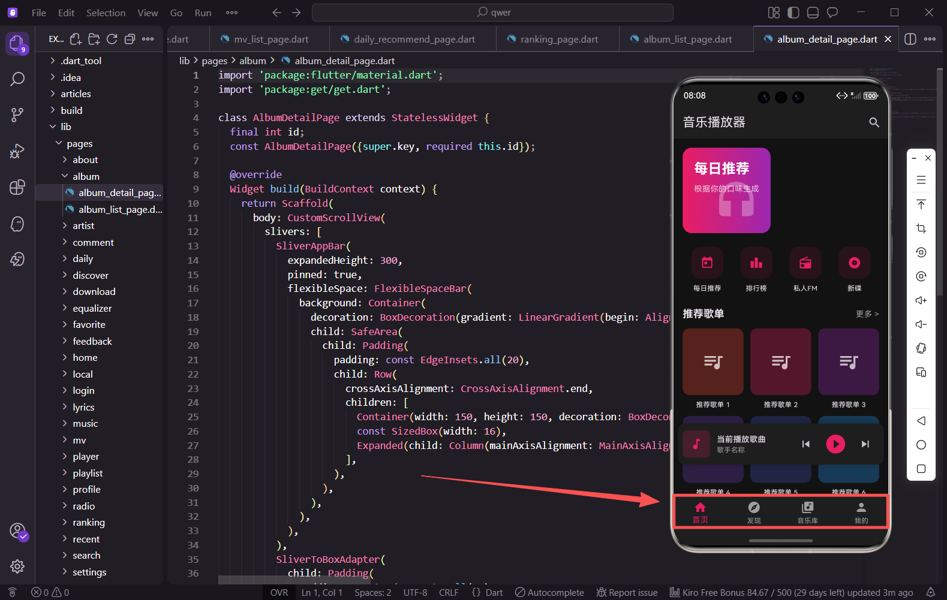Image resolution: width=947 pixels, height=600 pixels.
Task: Open the chat panel from title bar
Action: (832, 13)
